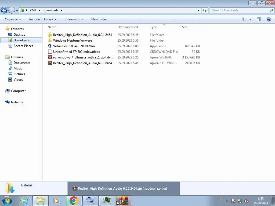Screen dimensions: 275x206
Task: Click the CRDOWNLOAD File type cell
Action: 164,52
